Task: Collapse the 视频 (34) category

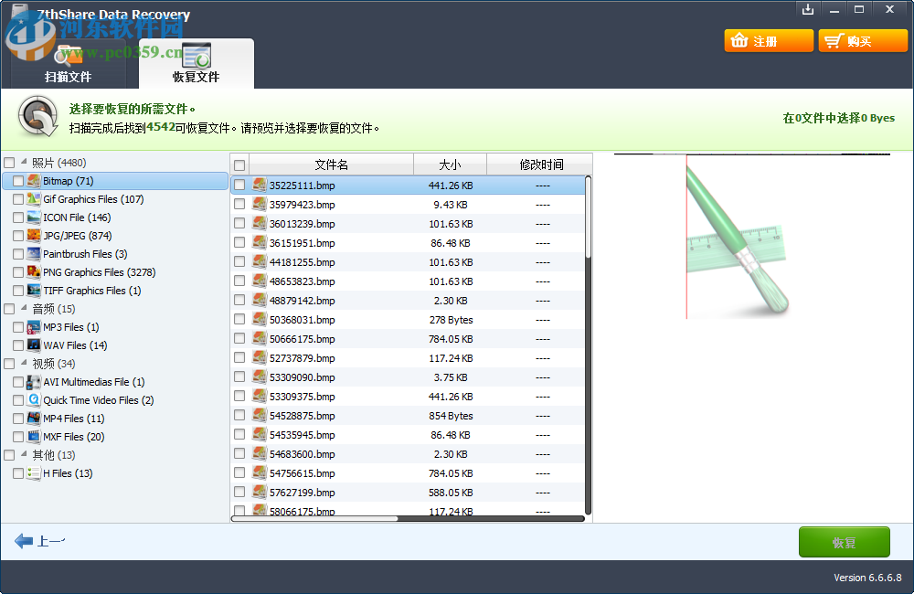Action: pos(24,363)
